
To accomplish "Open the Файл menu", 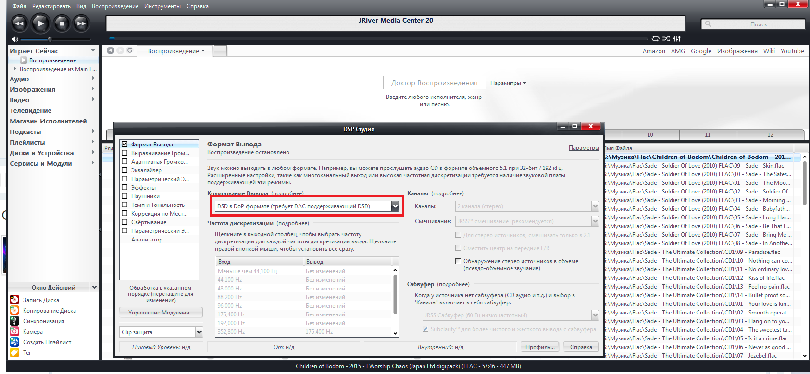I will (19, 6).
